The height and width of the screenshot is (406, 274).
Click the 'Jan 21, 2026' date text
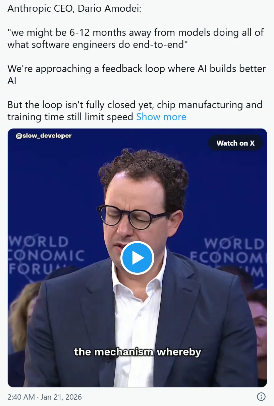(x=61, y=397)
